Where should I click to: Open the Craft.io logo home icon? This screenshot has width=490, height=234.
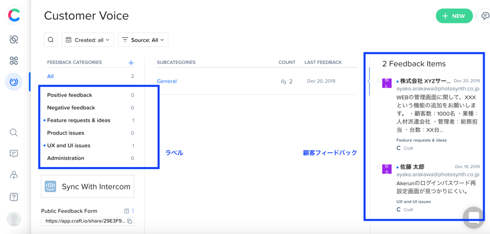pyautogui.click(x=14, y=16)
